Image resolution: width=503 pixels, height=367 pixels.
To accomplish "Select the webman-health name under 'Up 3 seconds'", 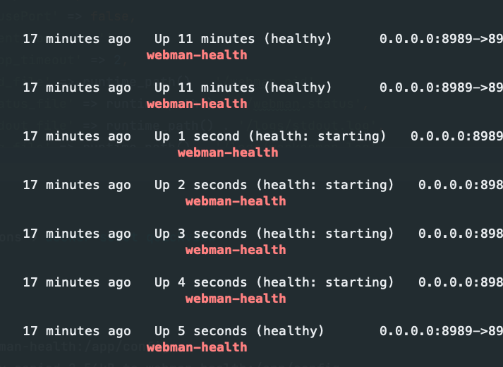I will [236, 250].
